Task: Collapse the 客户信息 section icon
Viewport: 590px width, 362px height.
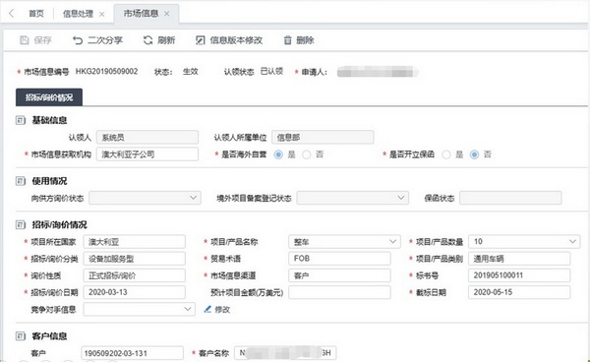Action: coord(21,336)
